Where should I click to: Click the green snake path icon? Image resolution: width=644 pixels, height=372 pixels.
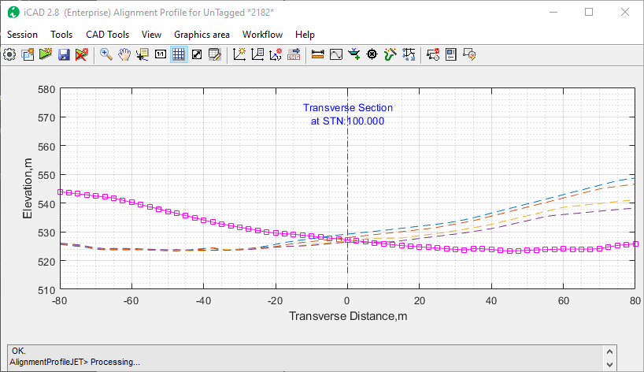390,54
